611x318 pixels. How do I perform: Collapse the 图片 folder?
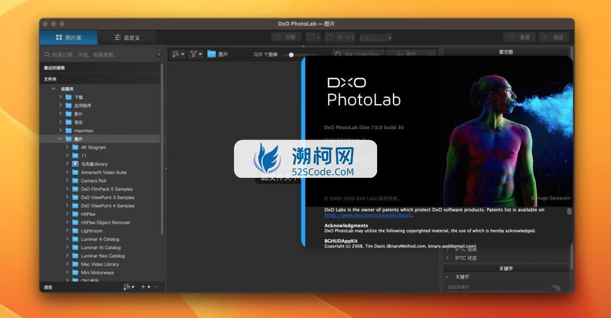61,139
